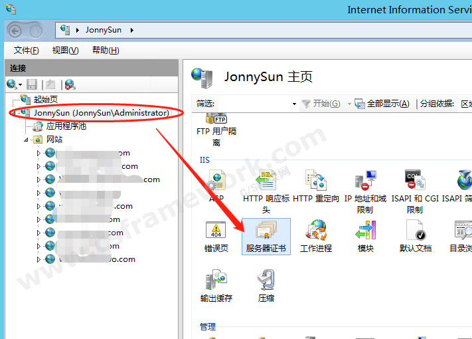Open the 文件(F) menu

click(x=26, y=51)
